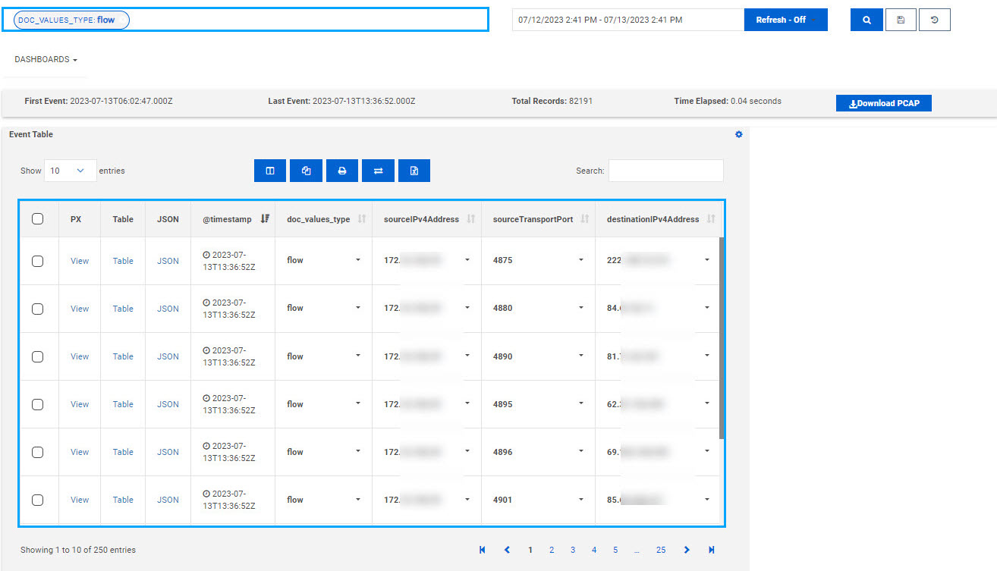Check the row with source port 4901

(x=37, y=500)
